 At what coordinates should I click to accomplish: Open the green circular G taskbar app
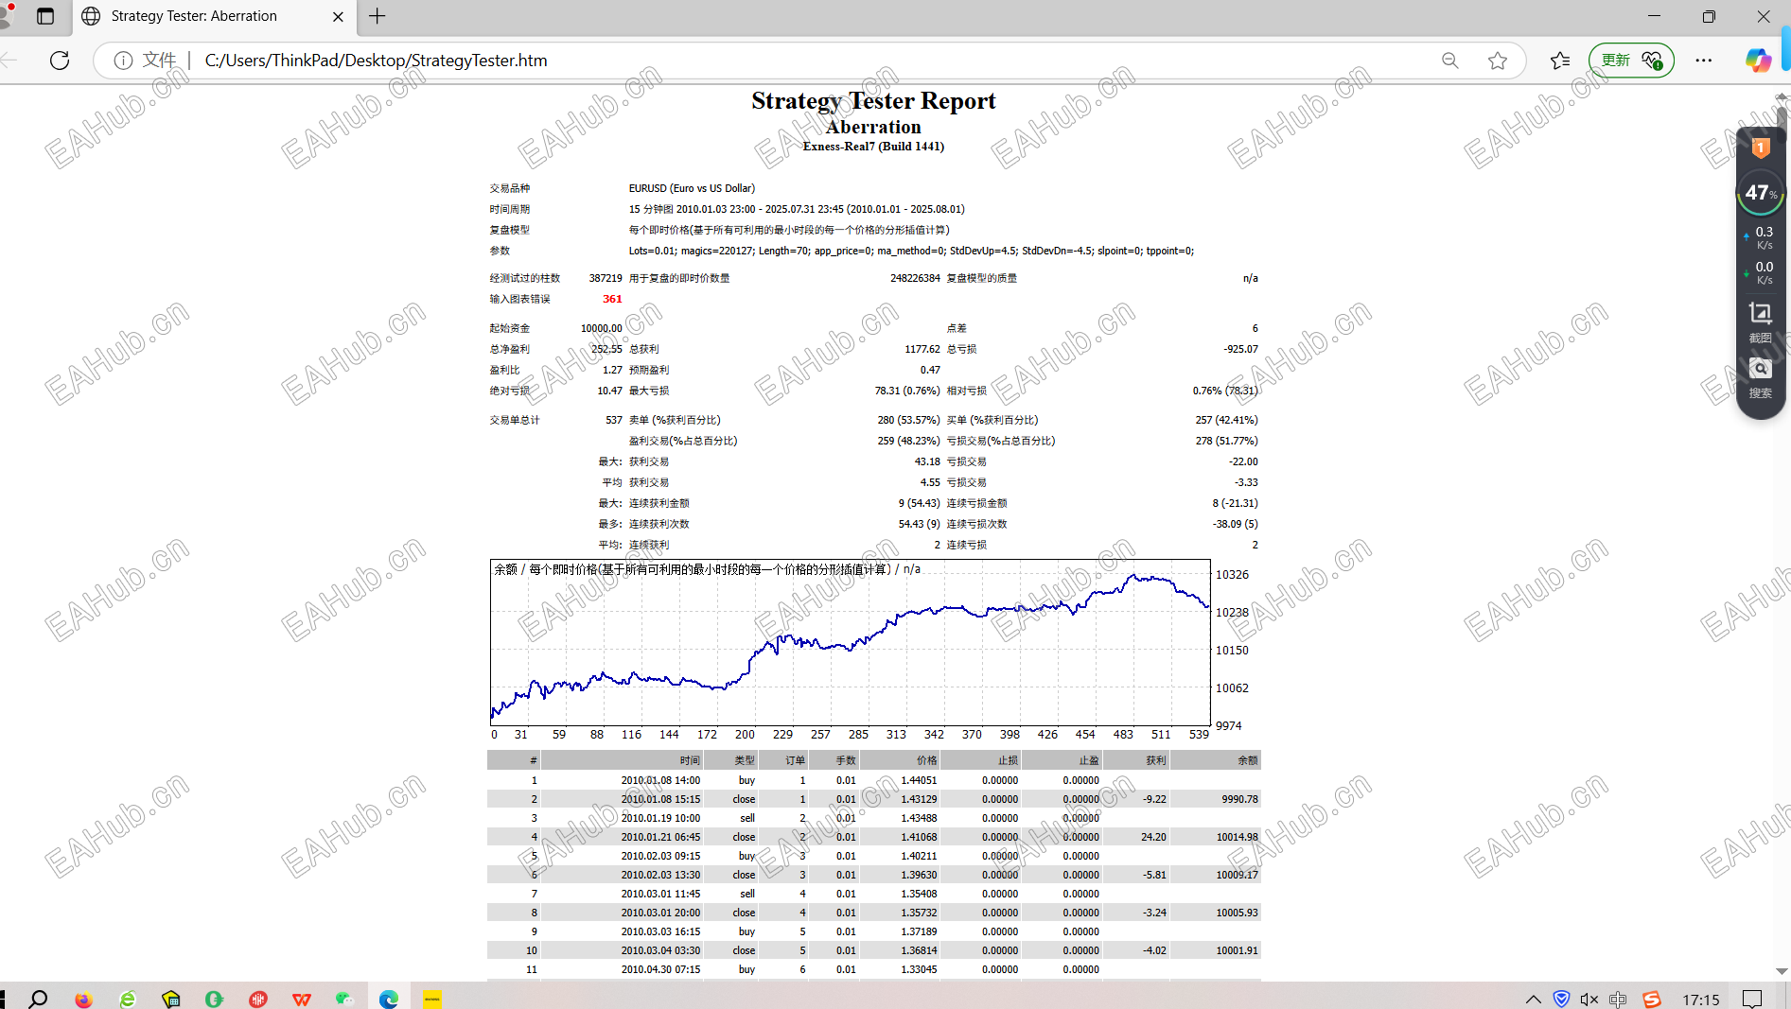coord(214,999)
